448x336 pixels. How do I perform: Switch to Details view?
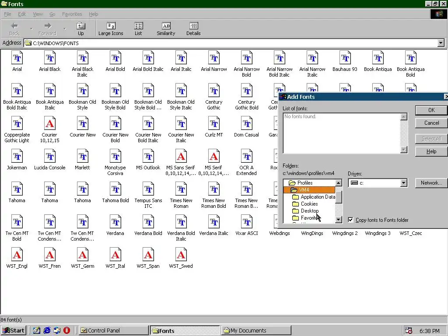pos(193,29)
